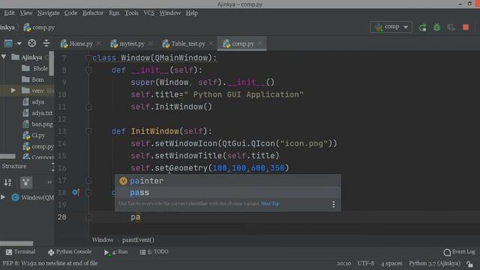Choose 'pass' completion suggestion
This screenshot has width=480, height=270.
[227, 193]
